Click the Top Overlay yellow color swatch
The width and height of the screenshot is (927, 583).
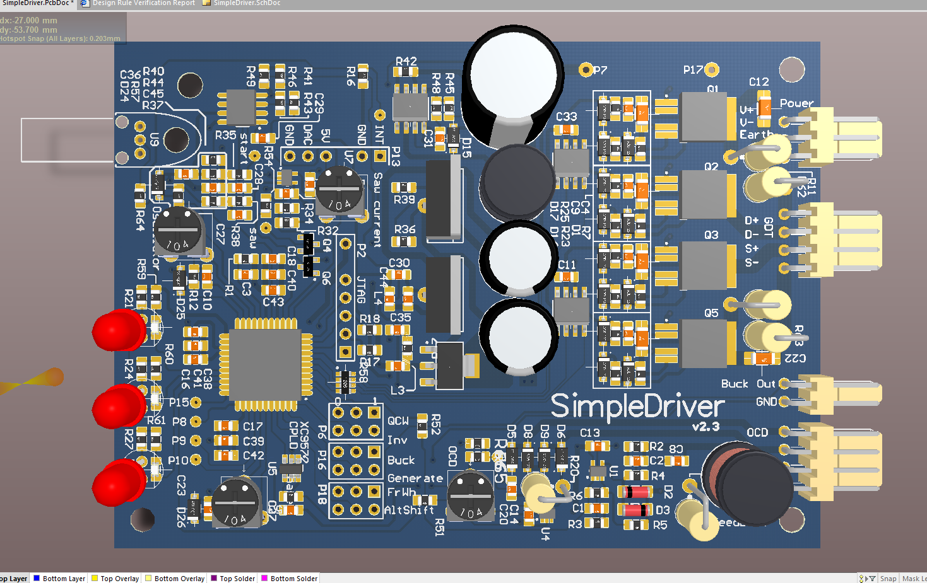pos(95,578)
